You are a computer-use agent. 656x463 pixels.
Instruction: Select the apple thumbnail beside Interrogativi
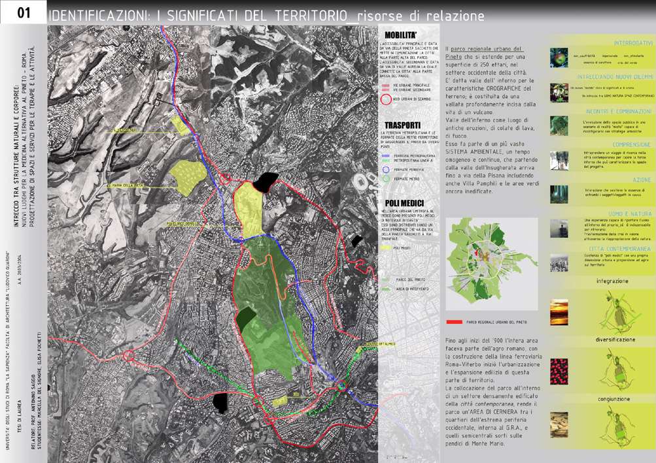tap(559, 56)
